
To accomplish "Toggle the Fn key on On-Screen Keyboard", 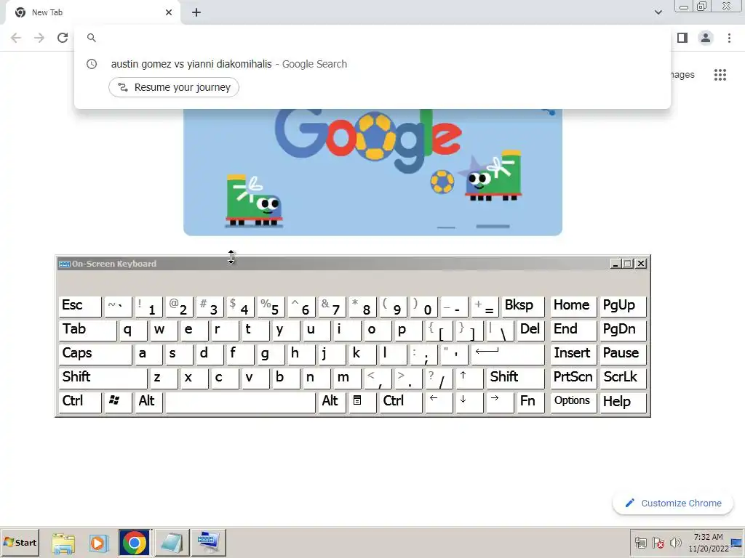I will (530, 402).
